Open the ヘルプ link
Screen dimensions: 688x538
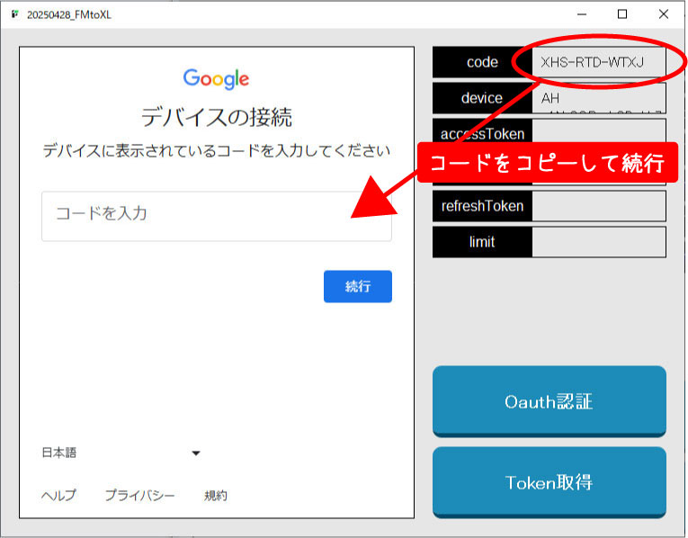(58, 496)
